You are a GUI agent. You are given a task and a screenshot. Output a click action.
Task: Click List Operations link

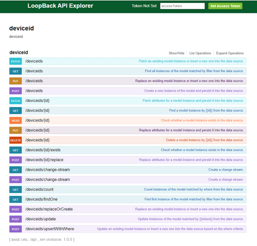[x=200, y=53]
